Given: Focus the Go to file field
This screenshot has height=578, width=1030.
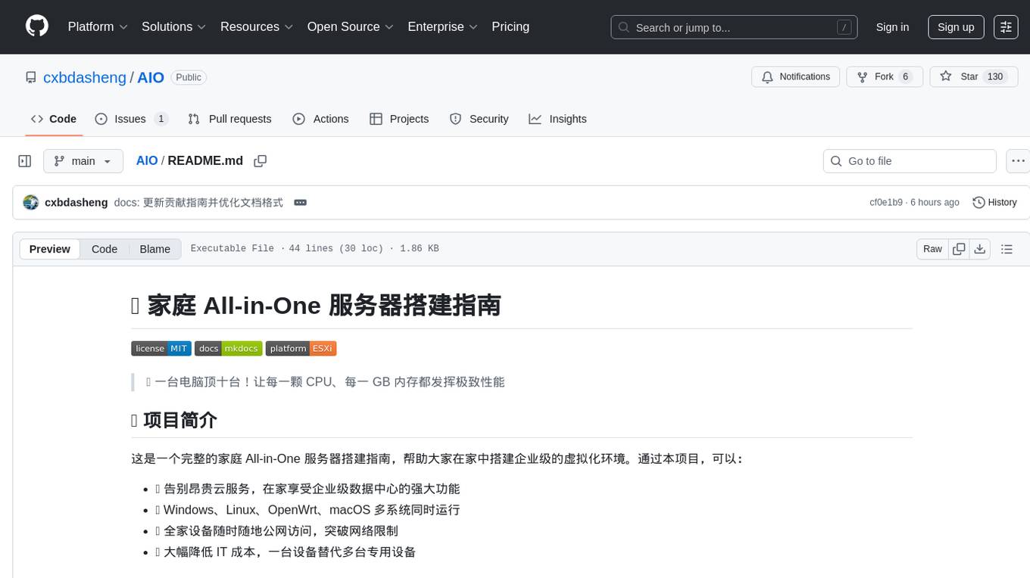Looking at the screenshot, I should pos(910,161).
